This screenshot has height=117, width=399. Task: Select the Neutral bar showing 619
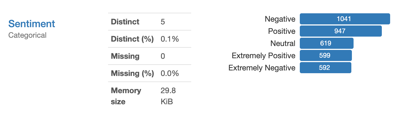pos(326,43)
